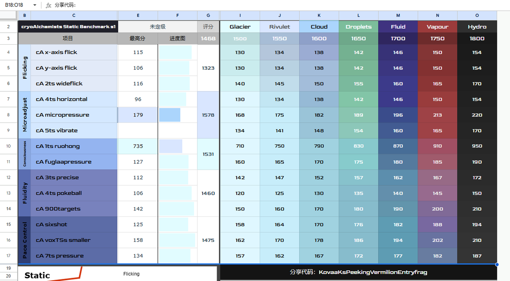This screenshot has height=281, width=510.
Task: Click the high score 735 cell
Action: click(x=138, y=146)
